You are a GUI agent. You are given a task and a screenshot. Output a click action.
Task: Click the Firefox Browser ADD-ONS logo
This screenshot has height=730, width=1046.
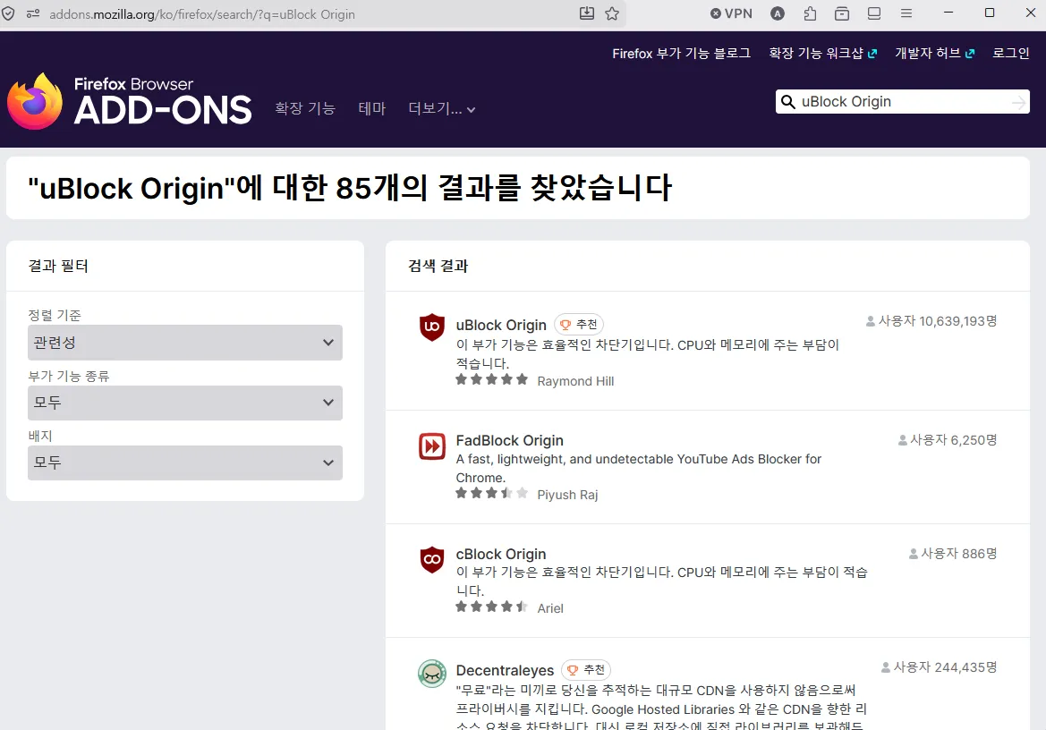(130, 101)
